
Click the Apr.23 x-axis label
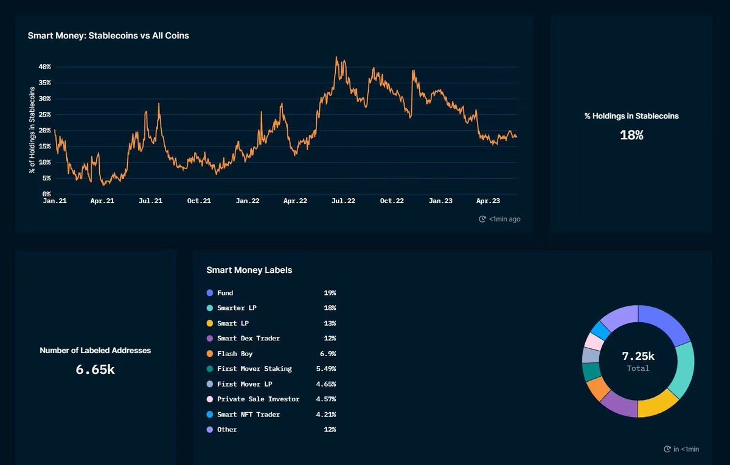[488, 201]
